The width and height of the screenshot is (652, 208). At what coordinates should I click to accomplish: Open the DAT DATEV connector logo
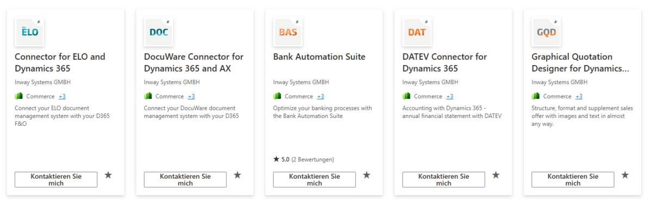click(x=417, y=31)
